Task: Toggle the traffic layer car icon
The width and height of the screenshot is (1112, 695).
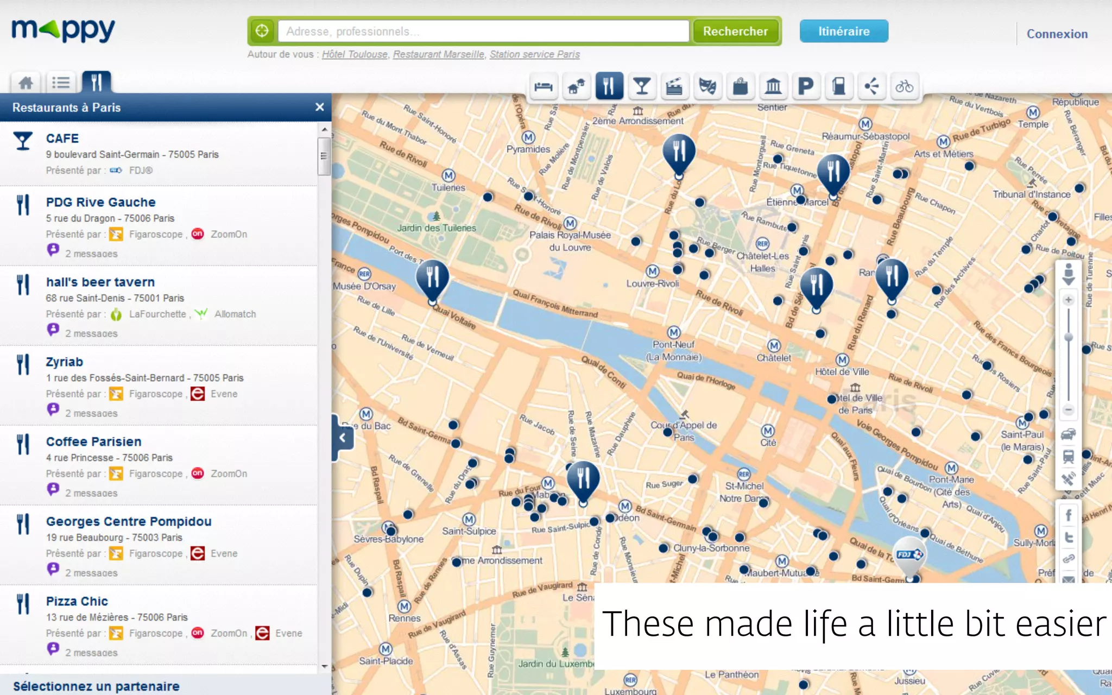Action: coord(1068,434)
